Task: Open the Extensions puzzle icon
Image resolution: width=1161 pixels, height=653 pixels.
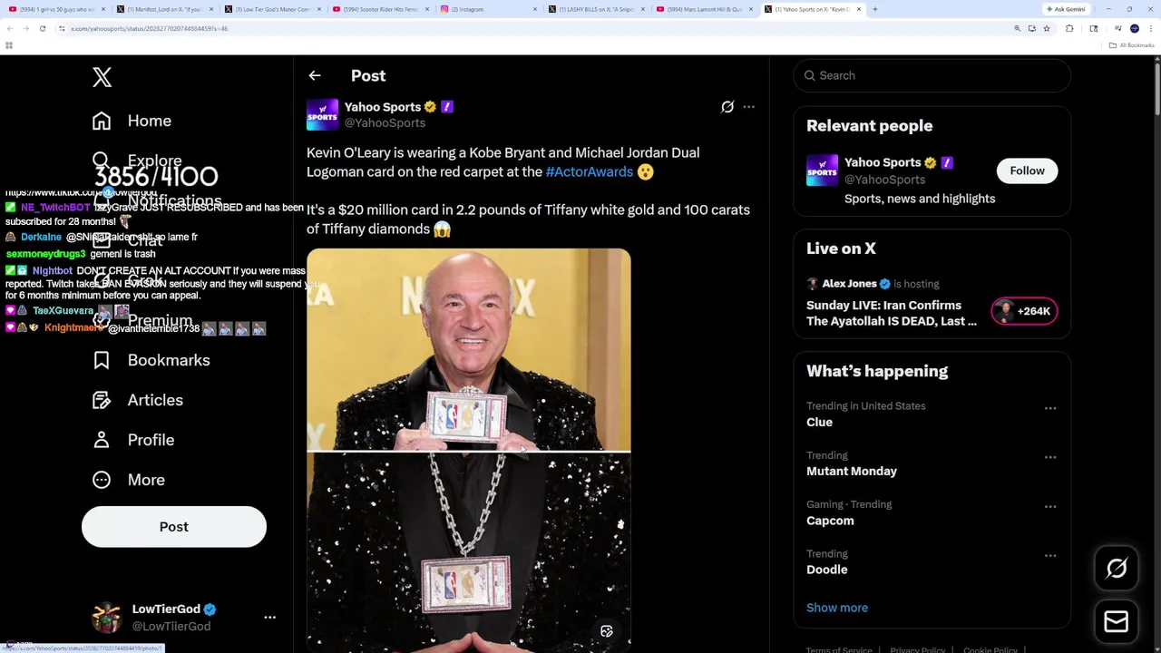Action: pos(1069,28)
